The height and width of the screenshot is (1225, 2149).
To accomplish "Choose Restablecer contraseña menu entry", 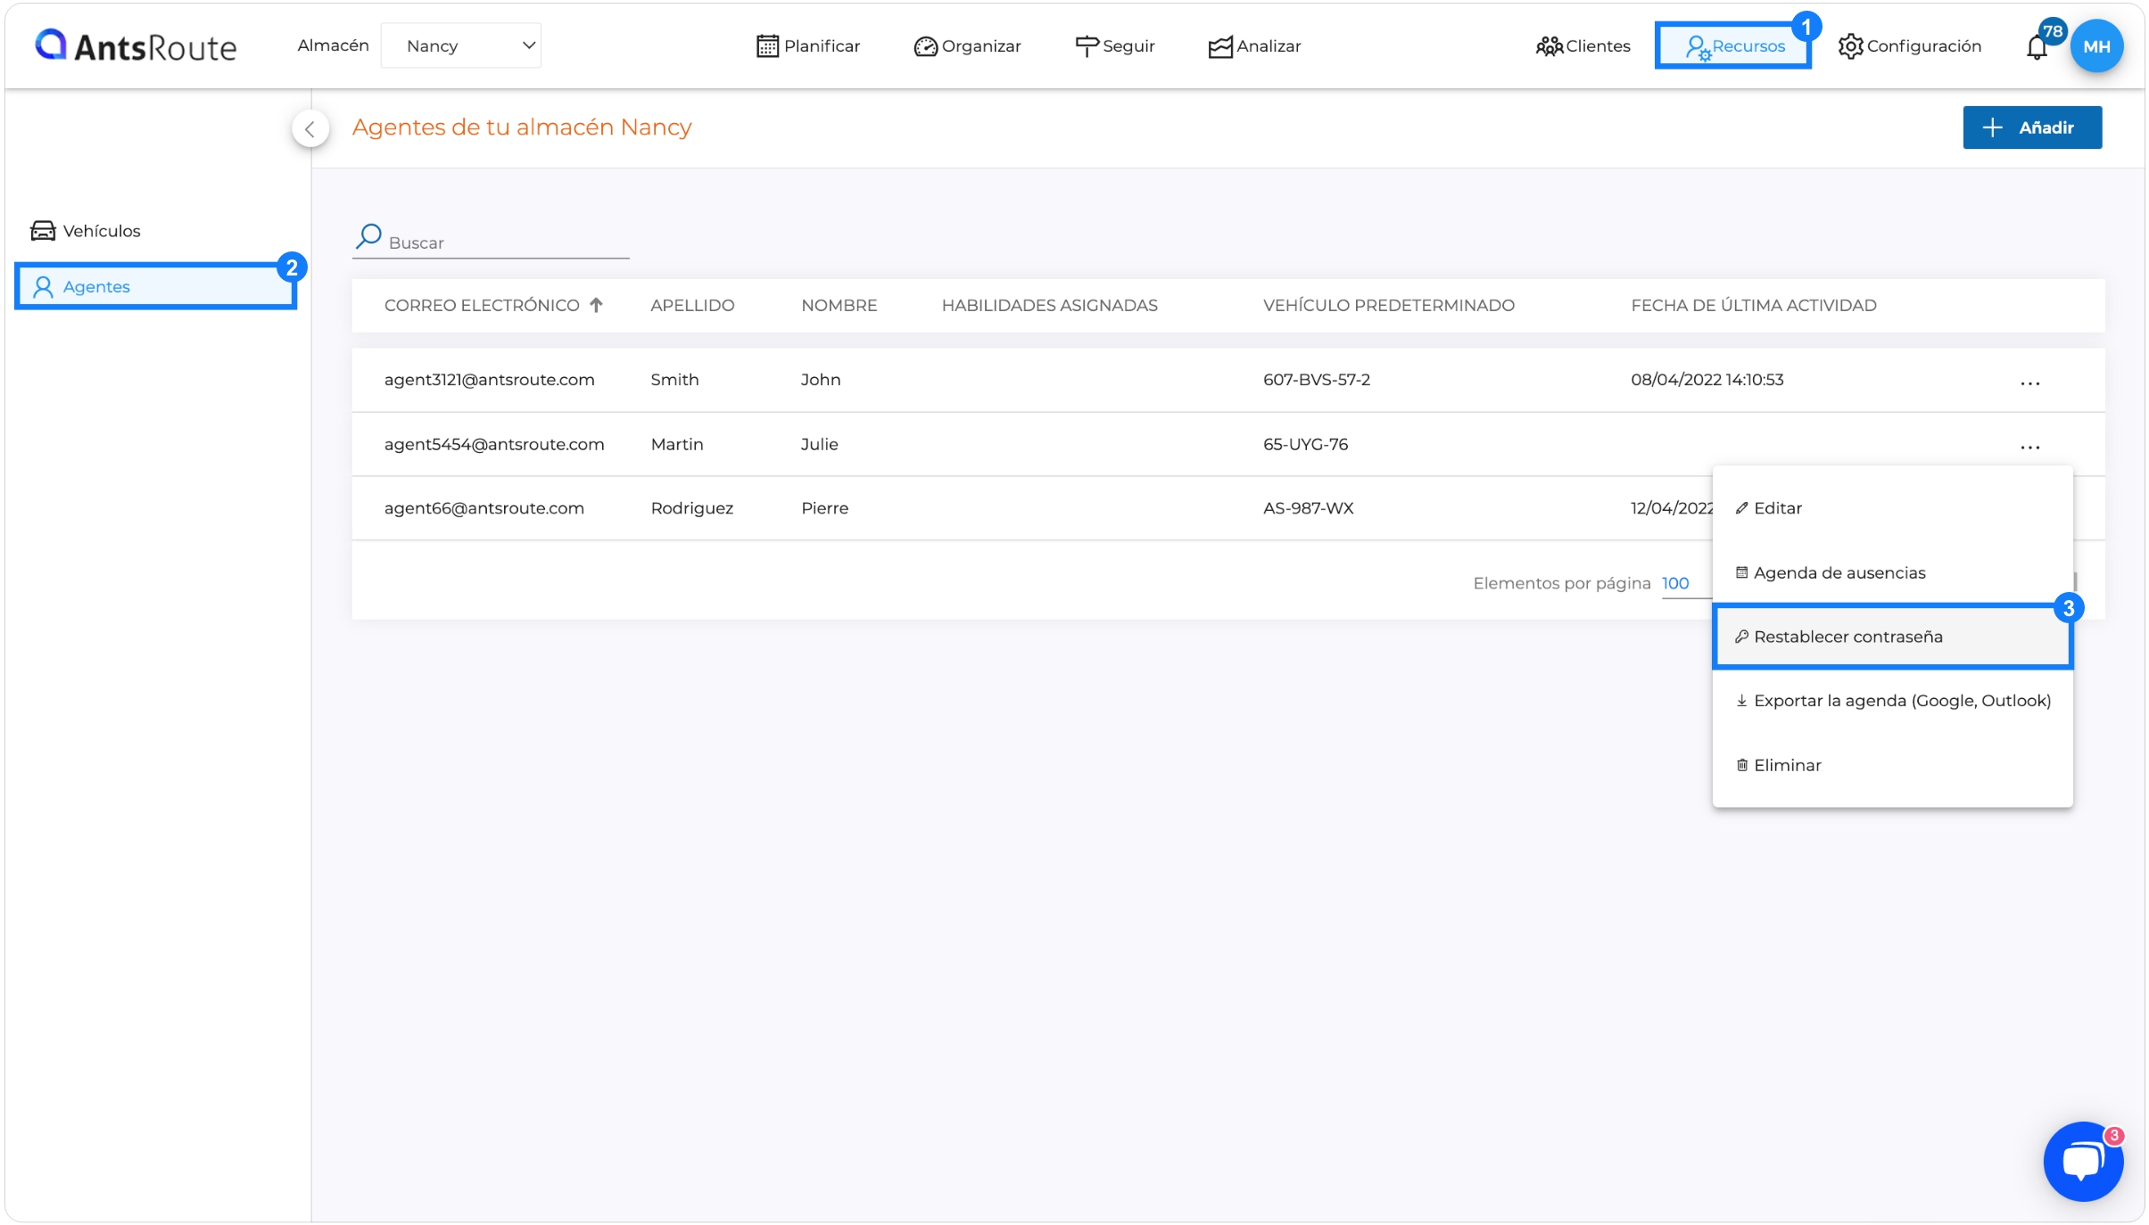I will (1891, 636).
